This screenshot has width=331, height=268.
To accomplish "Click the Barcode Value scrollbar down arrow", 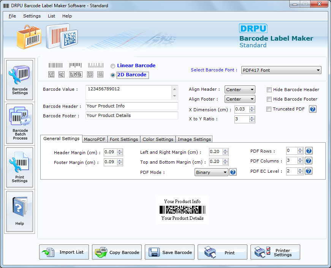I will tap(174, 96).
